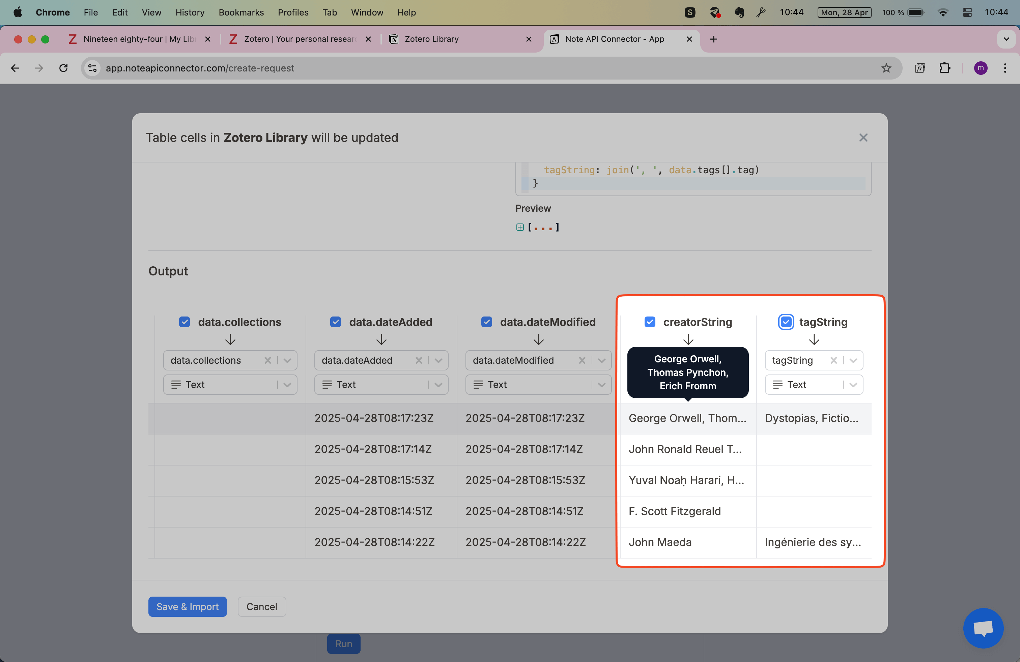This screenshot has height=662, width=1020.
Task: Open the data.dateModified field dropdown
Action: click(x=601, y=360)
